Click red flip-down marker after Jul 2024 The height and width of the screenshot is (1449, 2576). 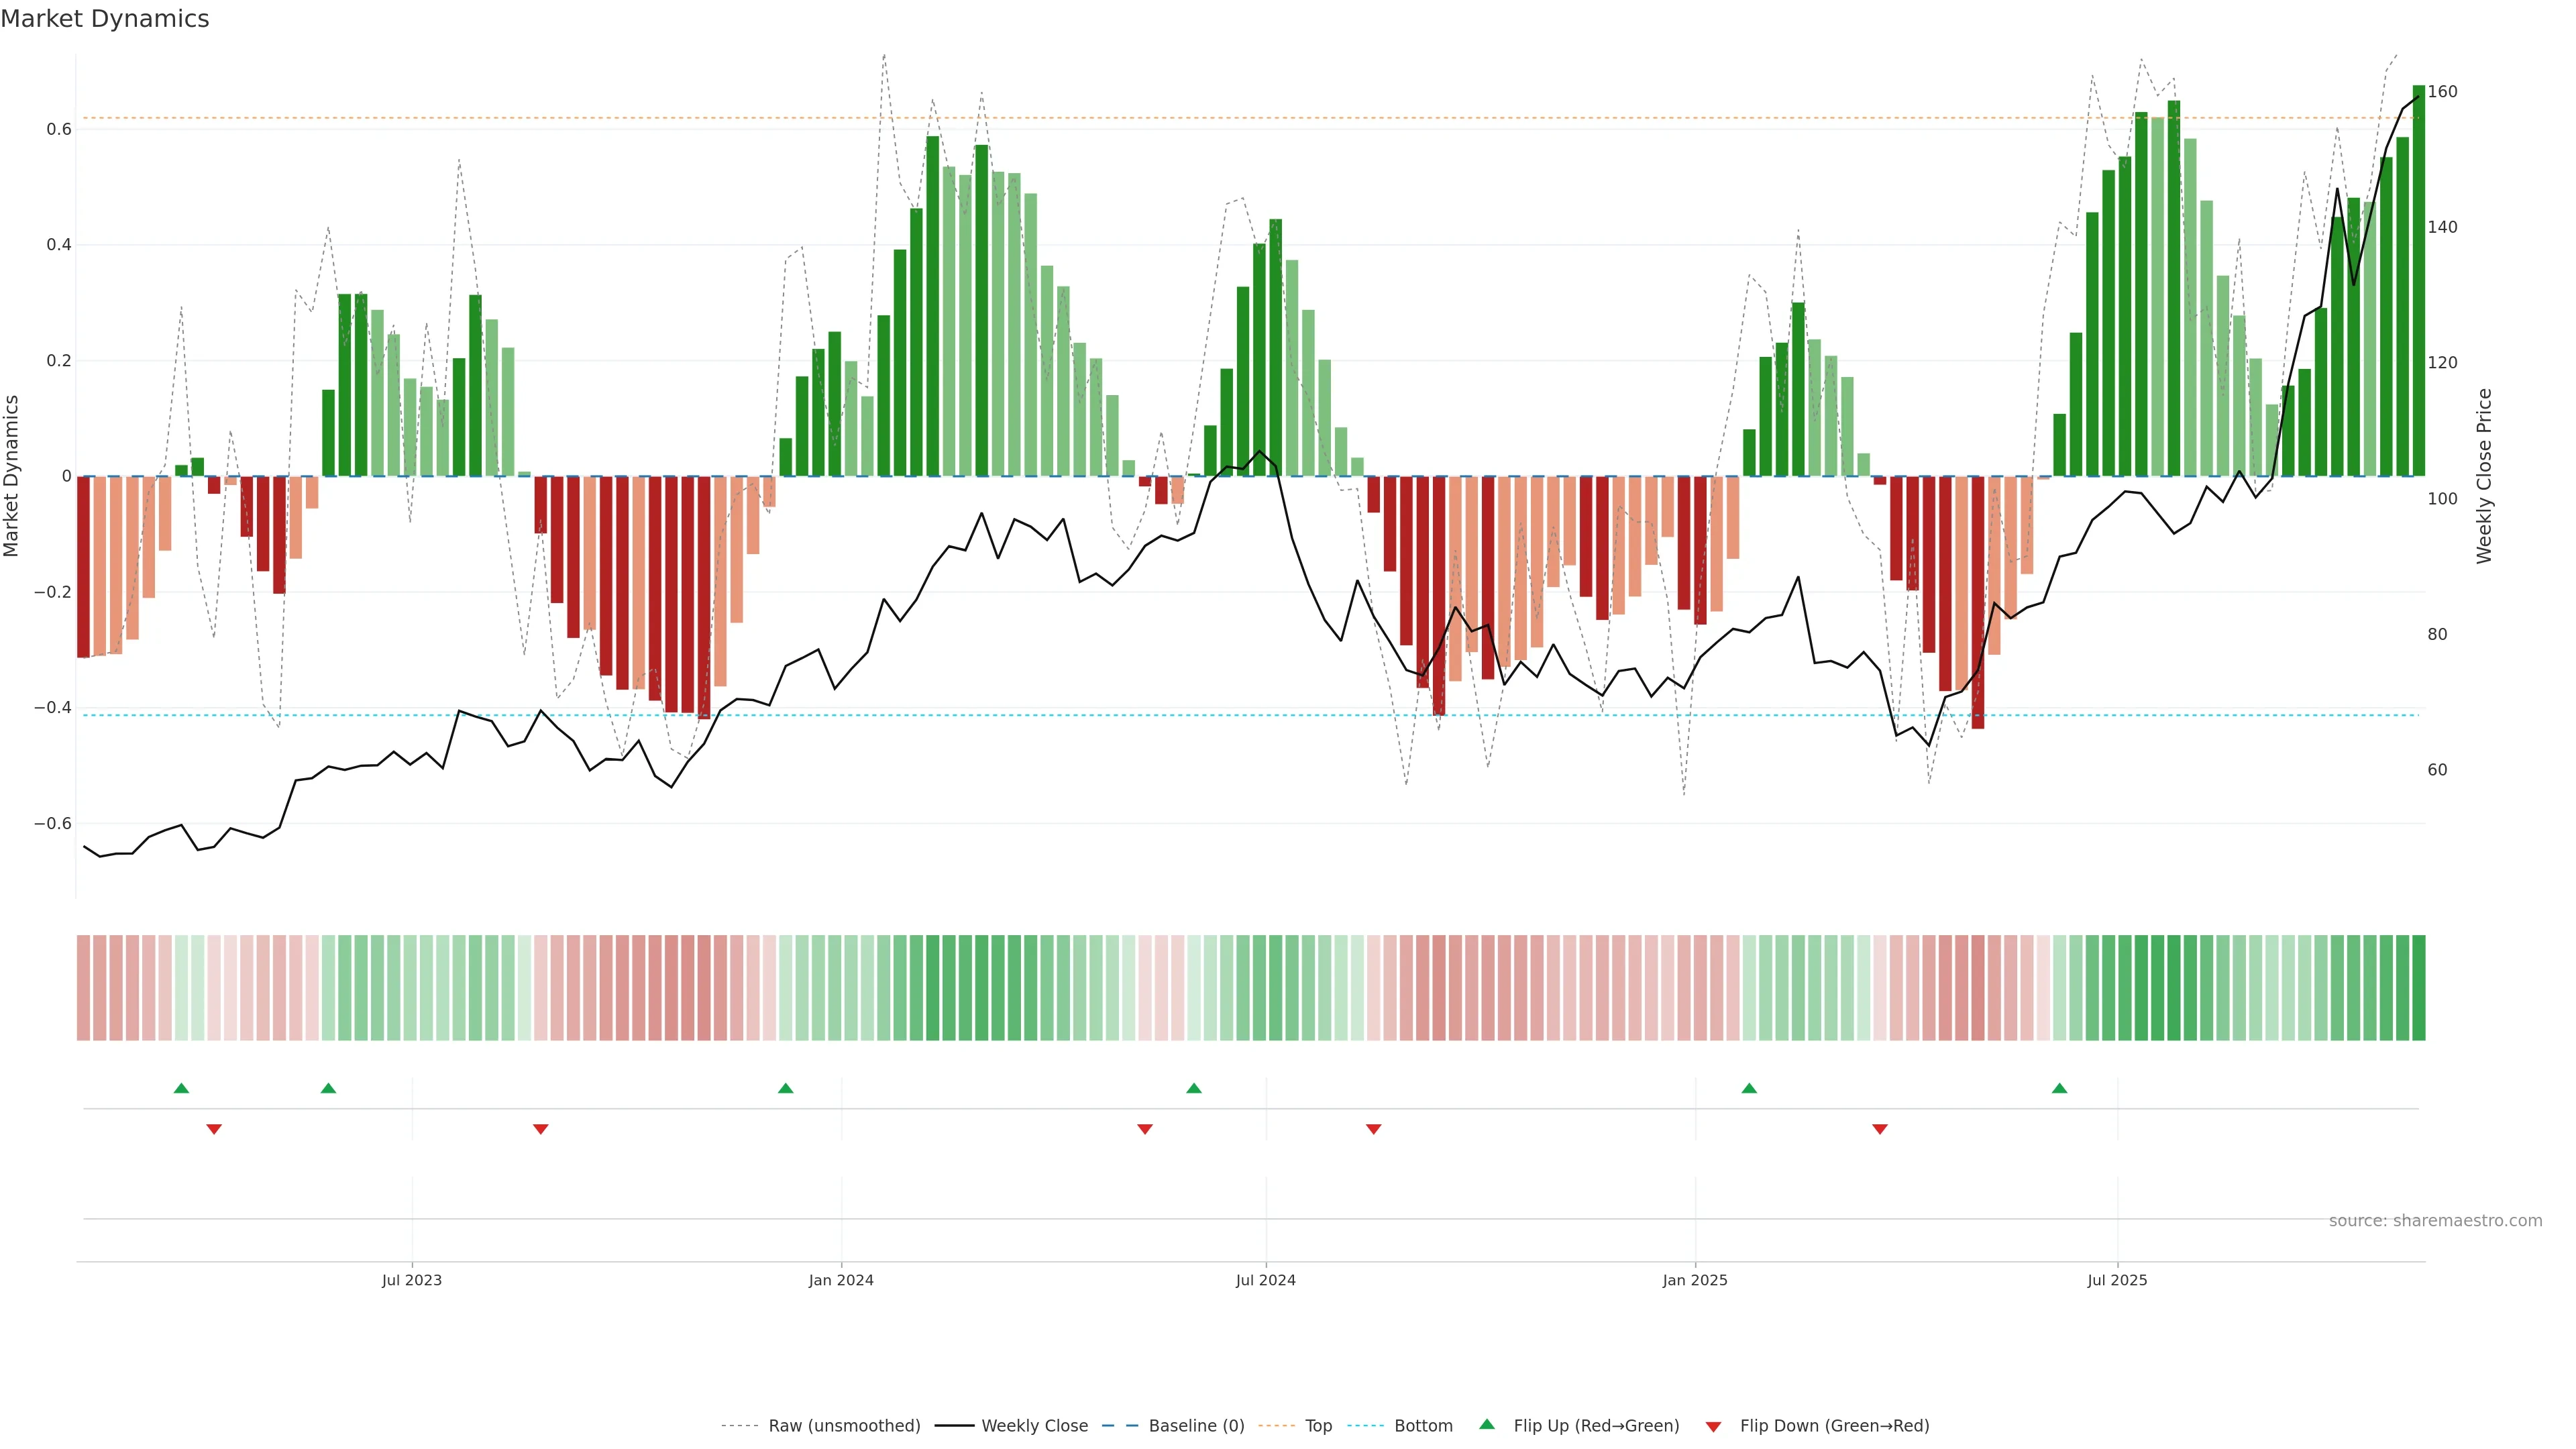(1373, 1129)
